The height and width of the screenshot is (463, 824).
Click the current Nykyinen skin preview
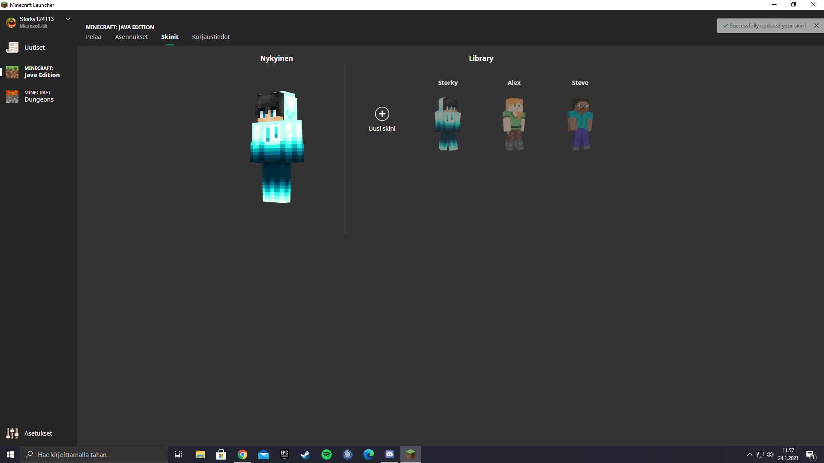click(277, 147)
